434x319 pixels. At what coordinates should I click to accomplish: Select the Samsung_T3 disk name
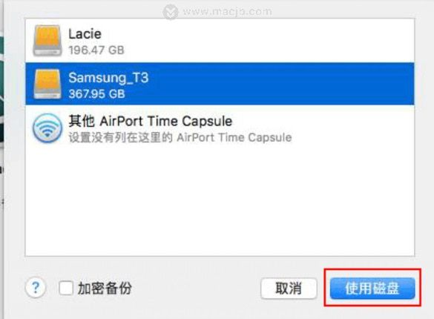[x=108, y=78]
